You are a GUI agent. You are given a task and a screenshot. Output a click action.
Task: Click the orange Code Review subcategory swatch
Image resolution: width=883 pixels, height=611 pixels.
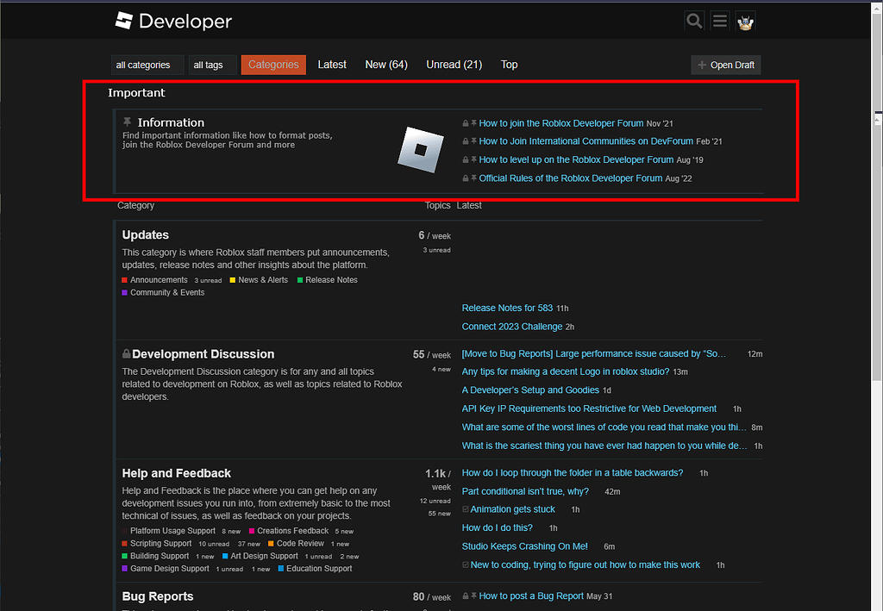coord(271,544)
